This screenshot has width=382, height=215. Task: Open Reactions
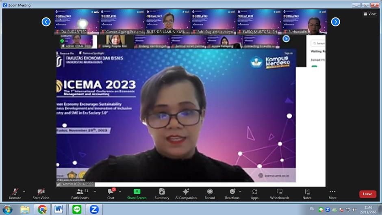(x=232, y=194)
